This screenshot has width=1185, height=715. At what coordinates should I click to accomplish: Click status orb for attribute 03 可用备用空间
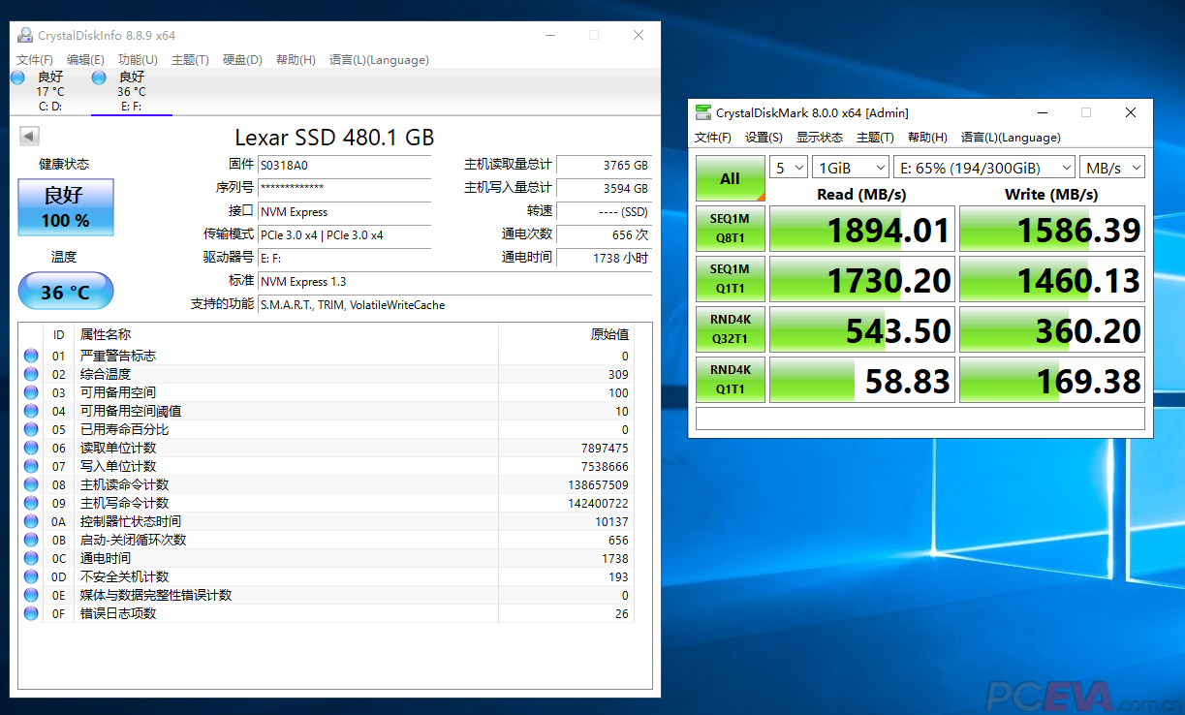click(x=31, y=392)
